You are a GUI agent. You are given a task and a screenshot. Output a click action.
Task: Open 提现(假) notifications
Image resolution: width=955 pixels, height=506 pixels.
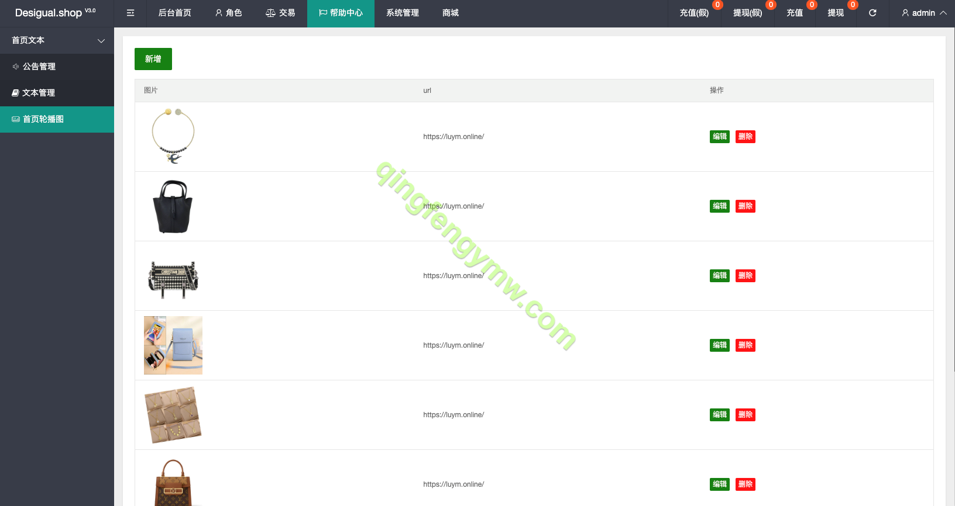tap(748, 13)
